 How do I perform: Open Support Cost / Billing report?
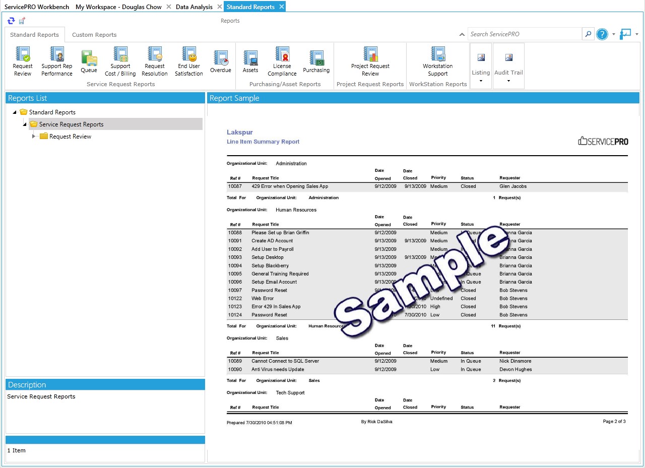tap(120, 61)
